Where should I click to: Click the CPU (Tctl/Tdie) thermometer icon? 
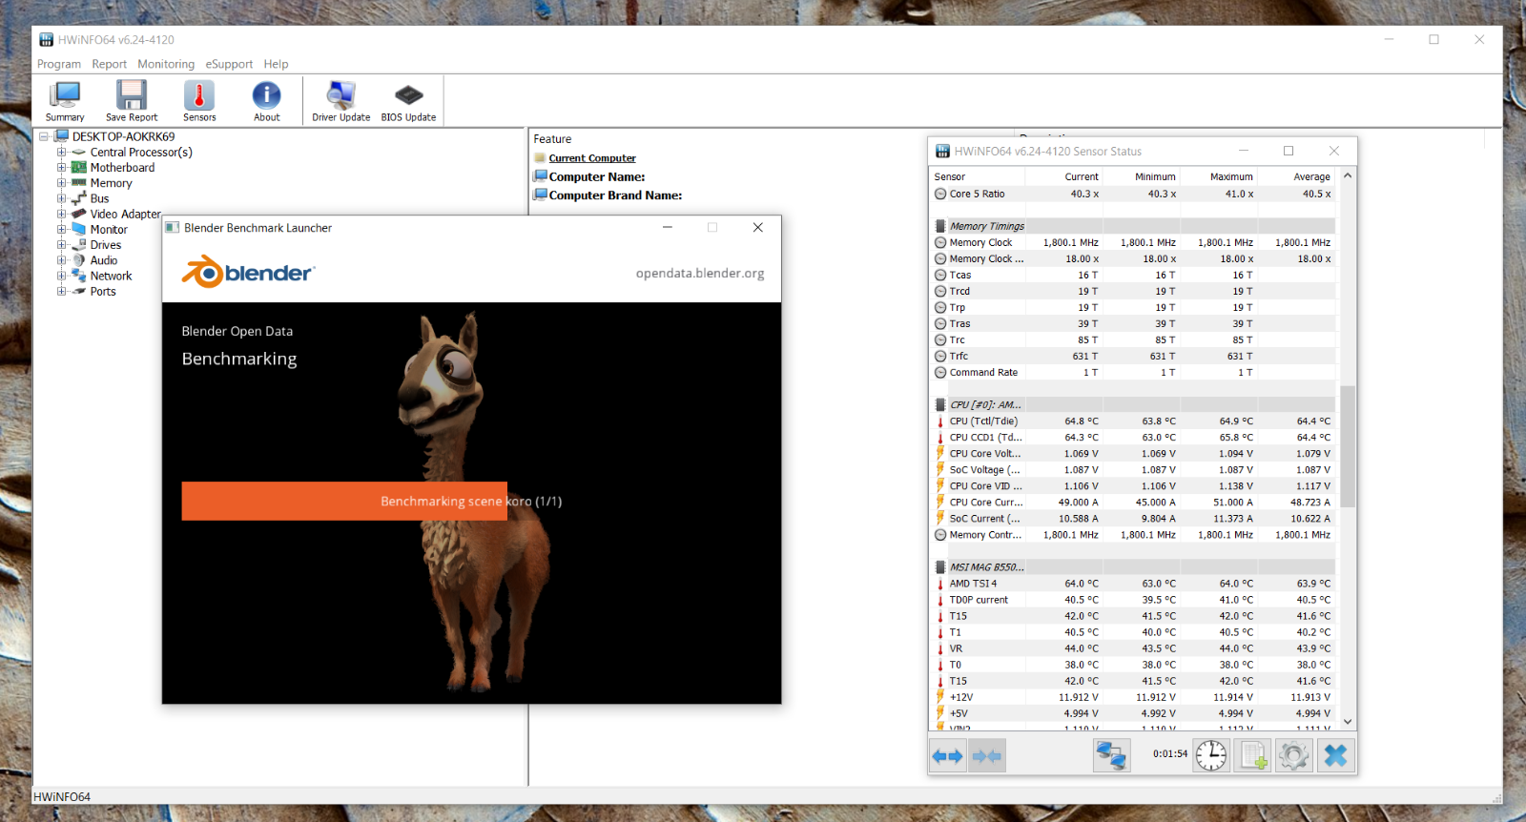[x=940, y=421]
